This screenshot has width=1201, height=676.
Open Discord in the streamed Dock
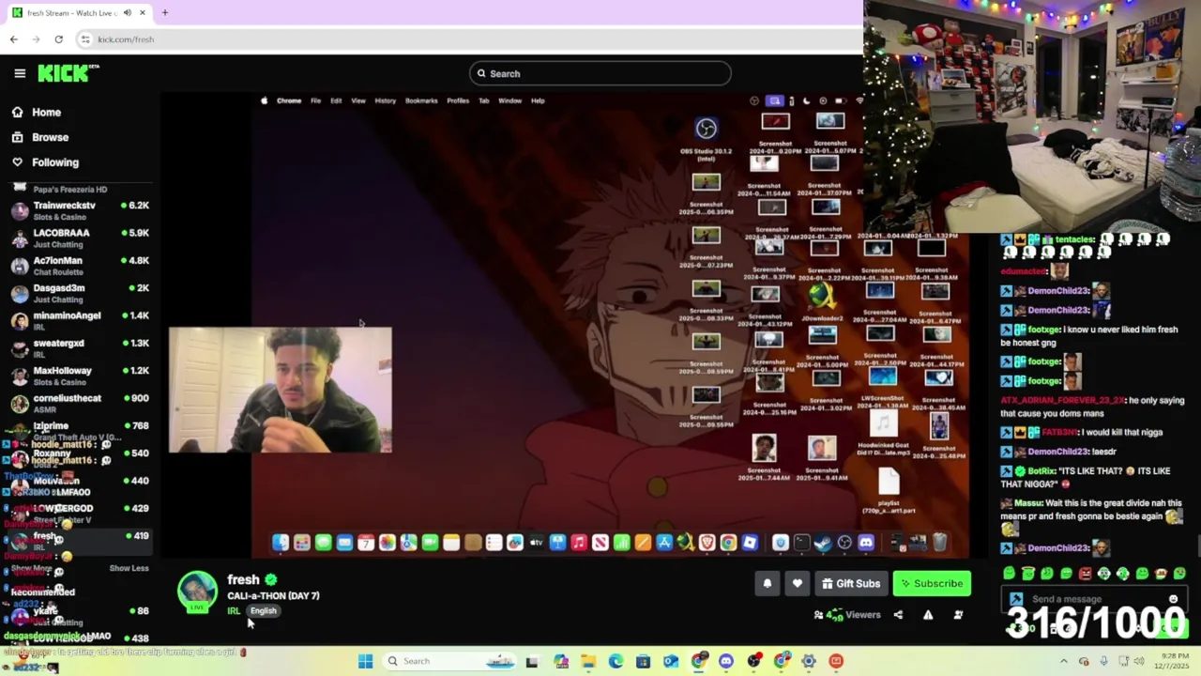tap(866, 543)
